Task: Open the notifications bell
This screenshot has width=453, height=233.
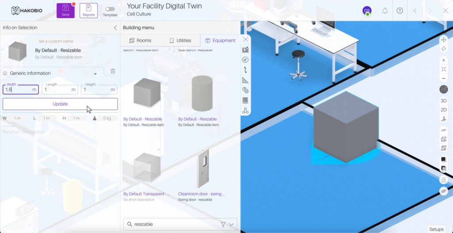Action: tap(385, 11)
